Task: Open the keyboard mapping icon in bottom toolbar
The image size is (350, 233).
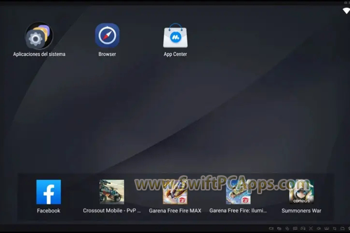Action: (x=295, y=228)
